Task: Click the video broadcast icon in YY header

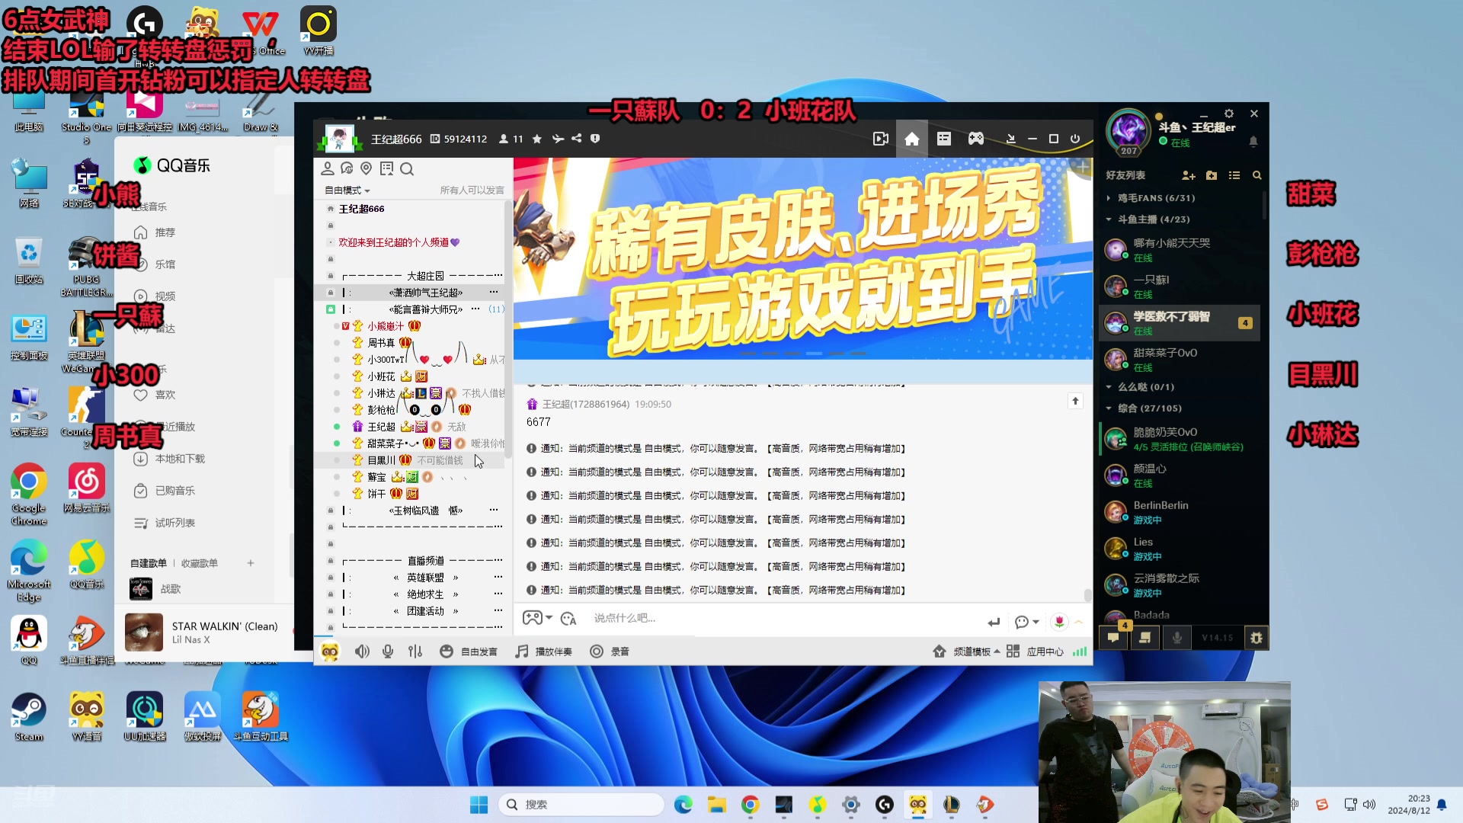Action: (880, 139)
